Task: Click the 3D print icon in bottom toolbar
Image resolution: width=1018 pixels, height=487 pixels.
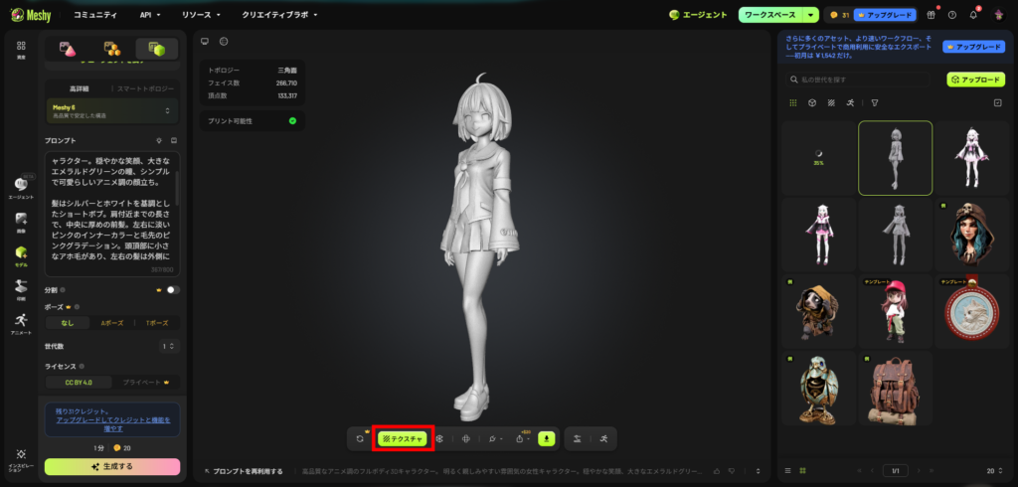Action: click(578, 439)
